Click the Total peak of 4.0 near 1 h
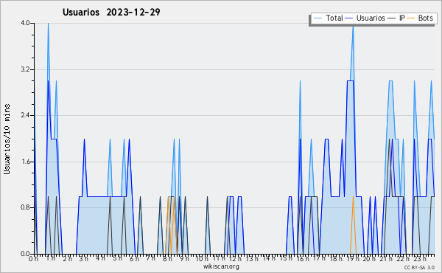 [x=48, y=24]
